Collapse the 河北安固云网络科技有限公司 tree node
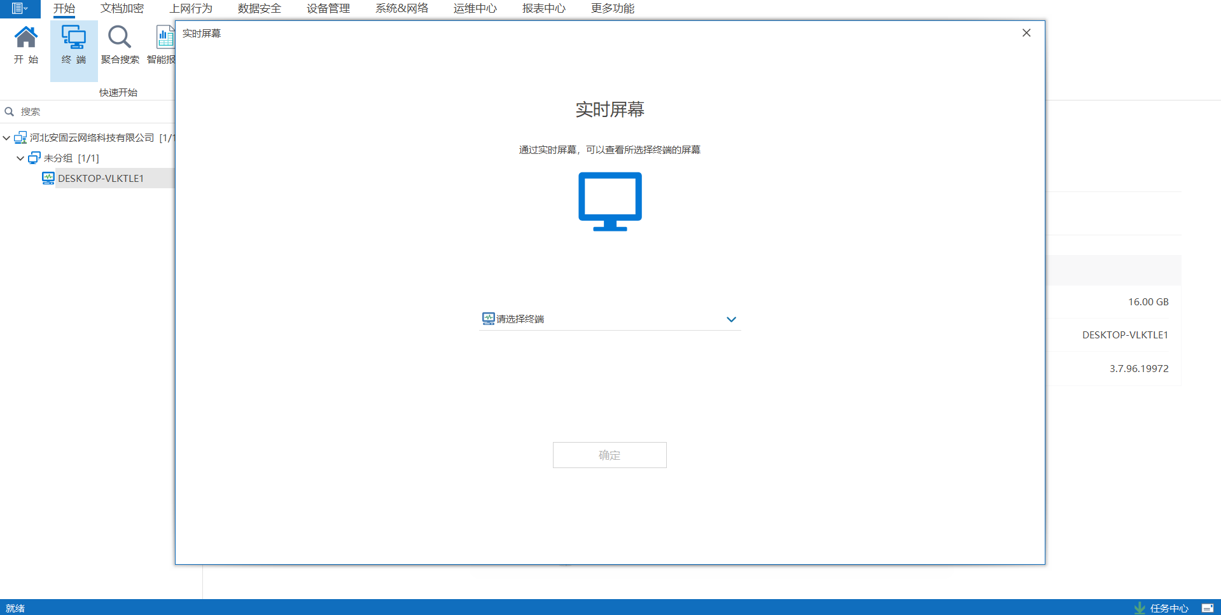The image size is (1221, 615). 6,138
